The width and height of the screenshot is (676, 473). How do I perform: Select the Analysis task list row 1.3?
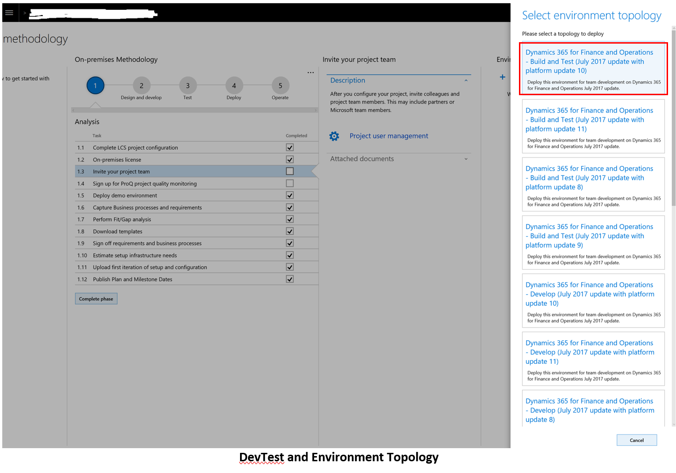(188, 171)
